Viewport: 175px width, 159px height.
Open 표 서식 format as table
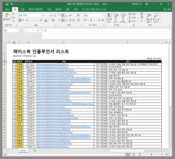pyautogui.click(x=115, y=18)
